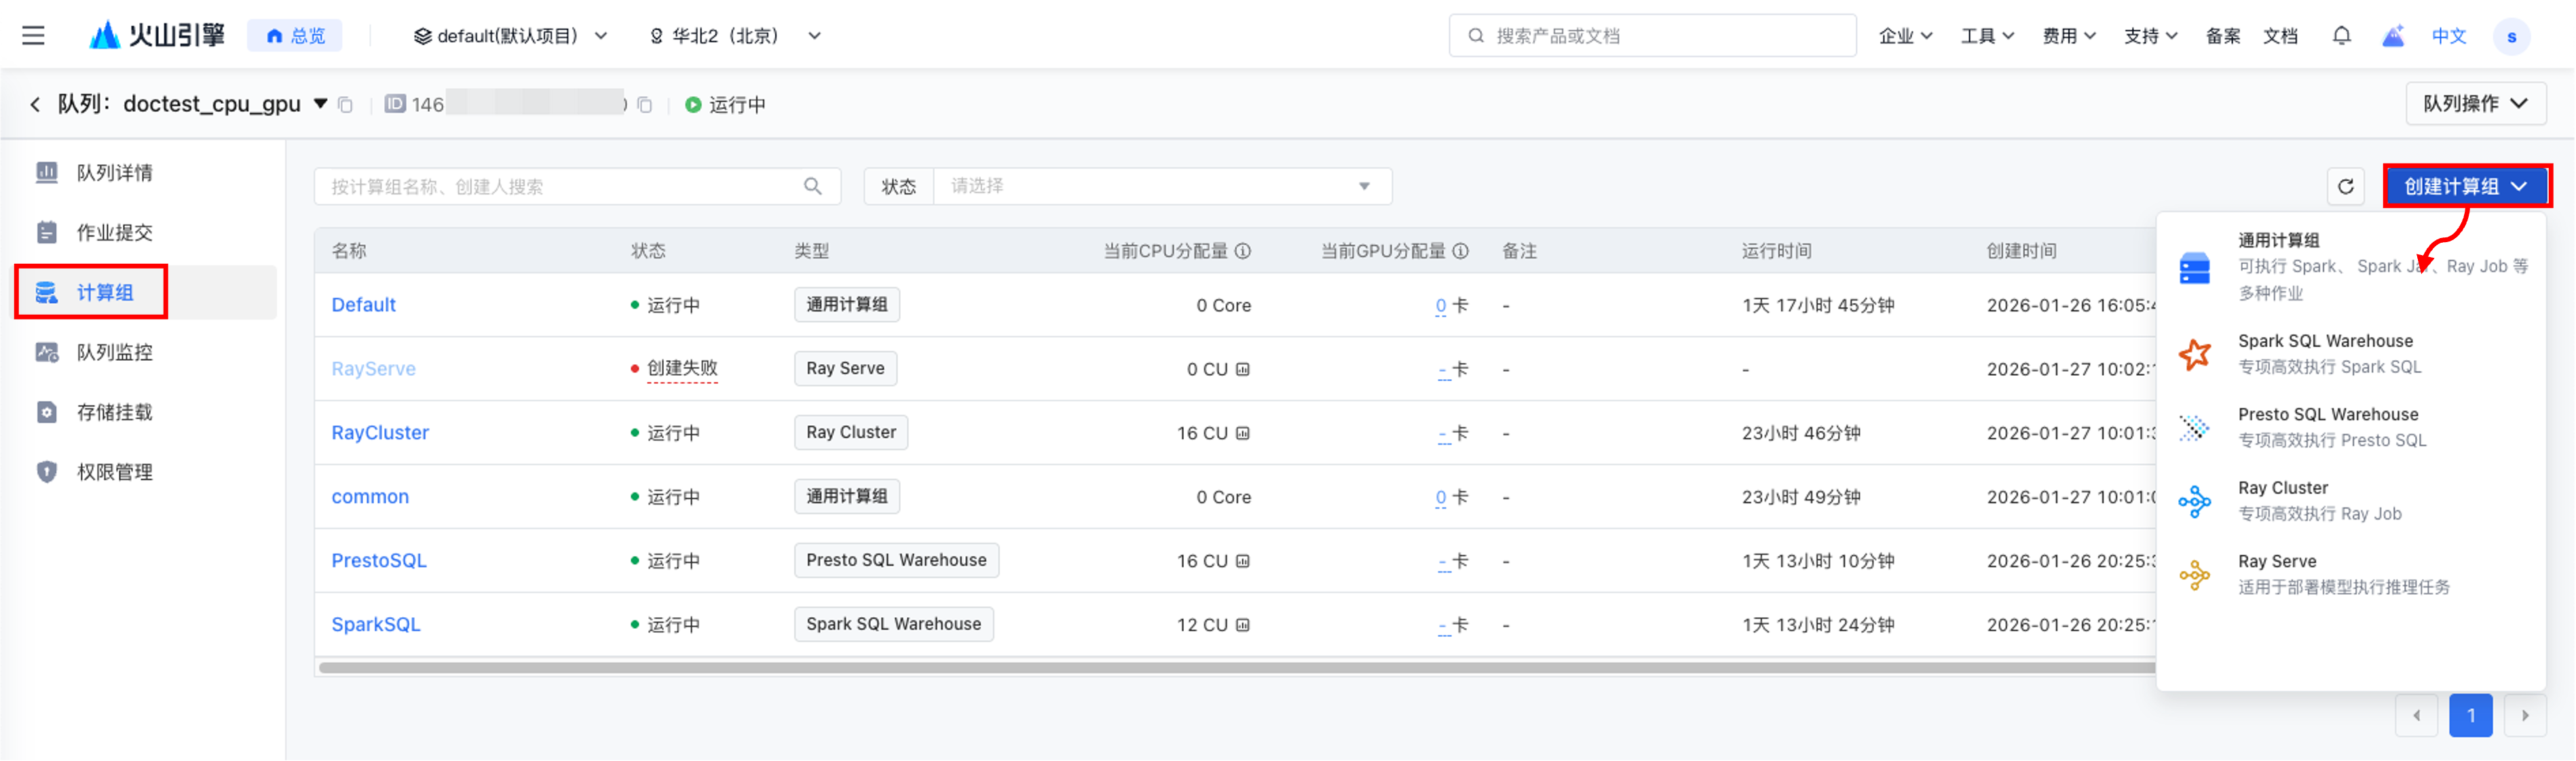The height and width of the screenshot is (761, 2576).
Task: Go to next page of results
Action: coord(2524,716)
